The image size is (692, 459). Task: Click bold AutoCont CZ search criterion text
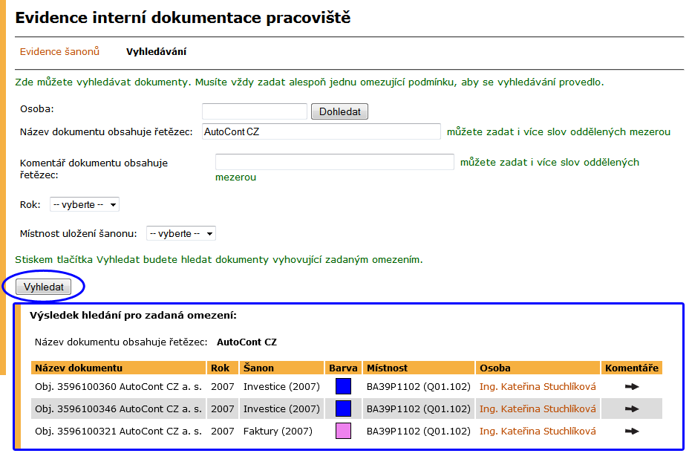click(247, 342)
